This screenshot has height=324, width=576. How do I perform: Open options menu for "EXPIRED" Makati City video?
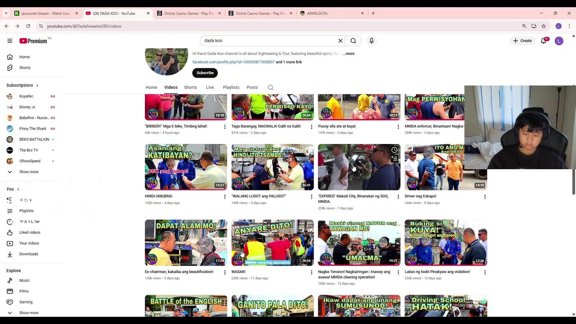pyautogui.click(x=398, y=197)
